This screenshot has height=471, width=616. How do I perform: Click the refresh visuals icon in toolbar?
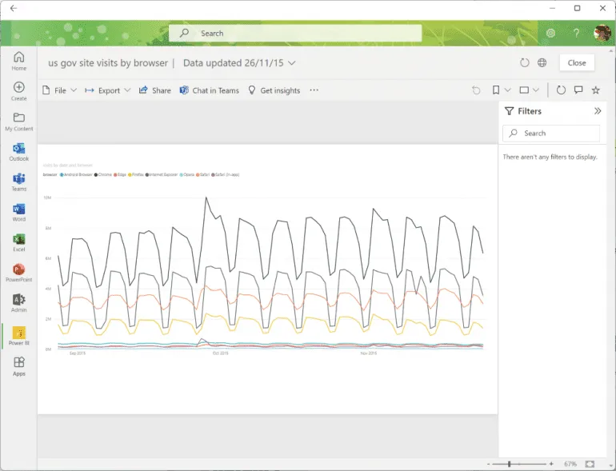click(x=561, y=90)
